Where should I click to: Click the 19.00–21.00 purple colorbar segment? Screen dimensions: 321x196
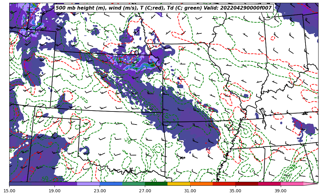(x=66, y=184)
